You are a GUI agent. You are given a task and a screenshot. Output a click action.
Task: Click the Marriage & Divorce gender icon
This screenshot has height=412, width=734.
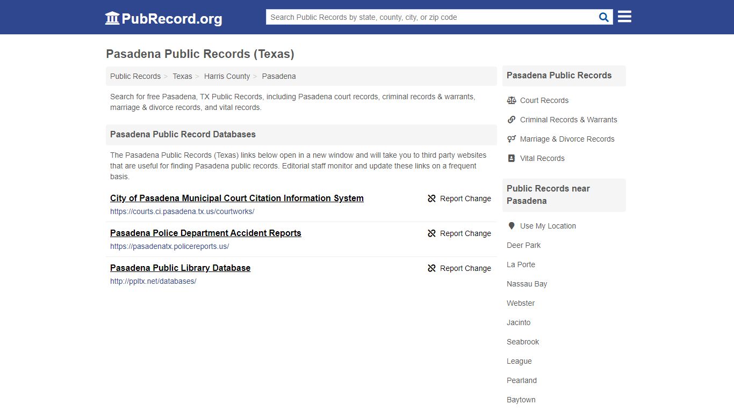(x=512, y=139)
